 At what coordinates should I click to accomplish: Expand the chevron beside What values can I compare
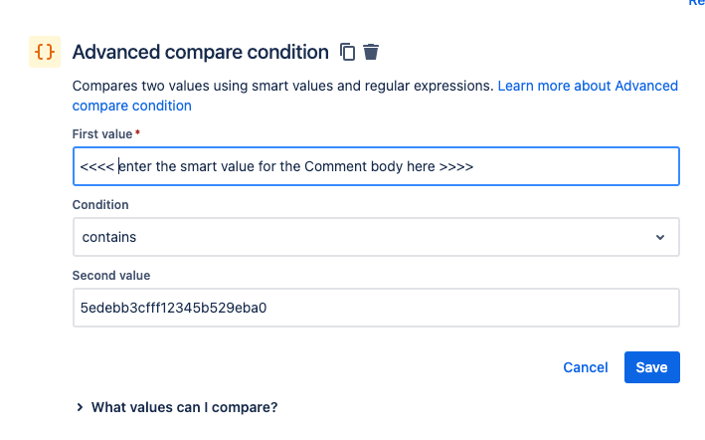coord(80,407)
